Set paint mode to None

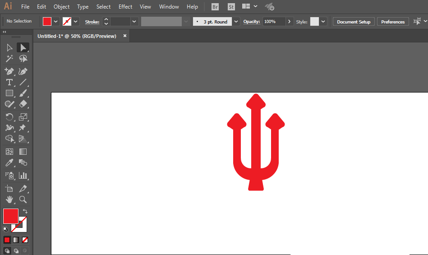tap(25, 240)
